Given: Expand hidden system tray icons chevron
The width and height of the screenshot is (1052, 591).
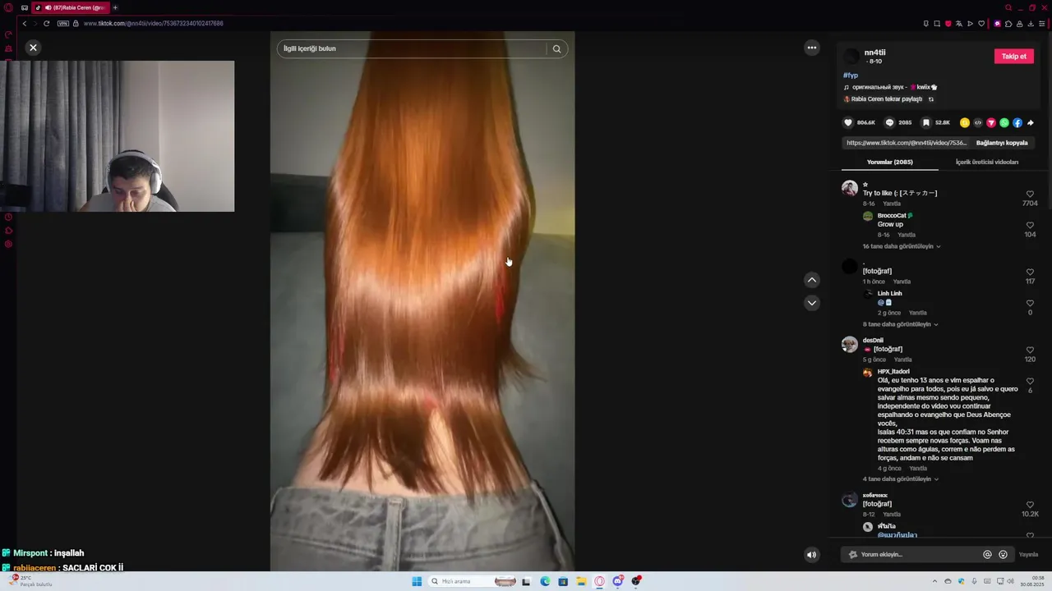Looking at the screenshot, I should [934, 581].
